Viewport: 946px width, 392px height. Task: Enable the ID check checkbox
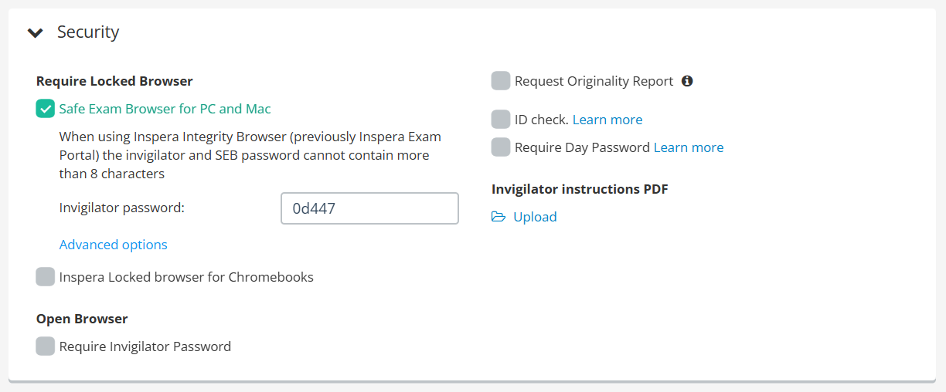(x=501, y=120)
